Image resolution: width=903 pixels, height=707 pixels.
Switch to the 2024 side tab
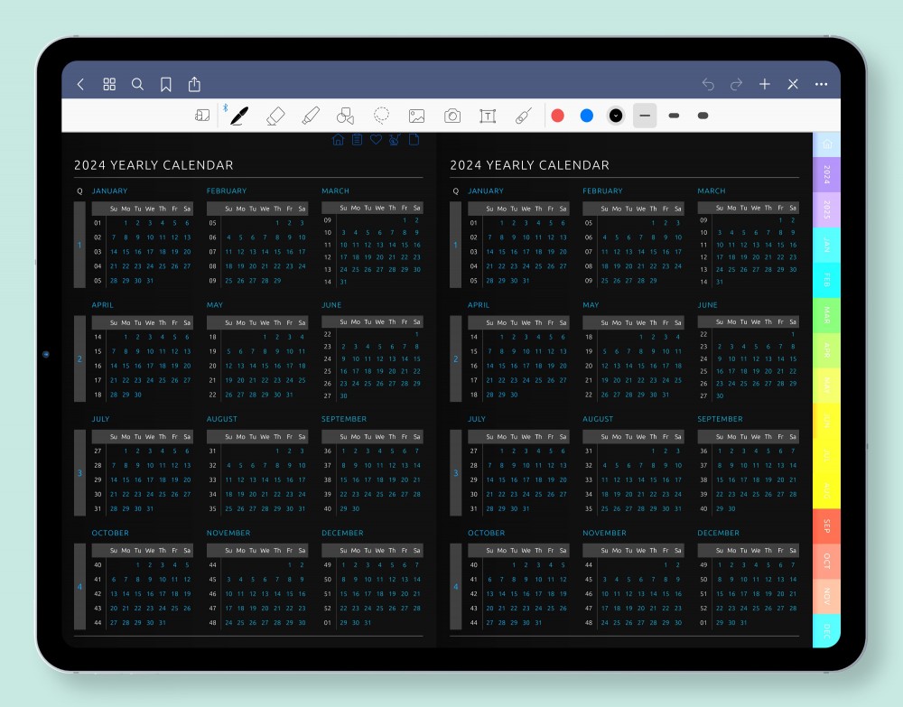(827, 174)
